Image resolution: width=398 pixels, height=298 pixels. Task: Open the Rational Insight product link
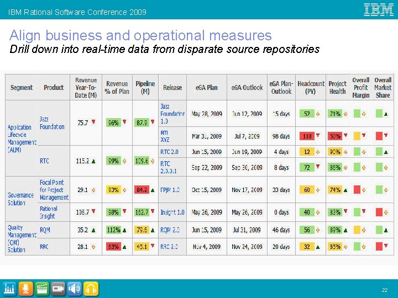point(49,212)
